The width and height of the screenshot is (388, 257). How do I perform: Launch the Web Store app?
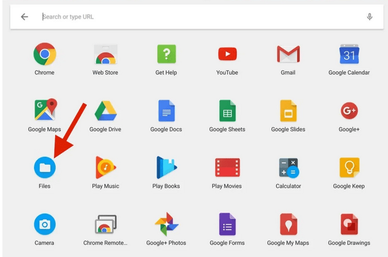tap(106, 54)
